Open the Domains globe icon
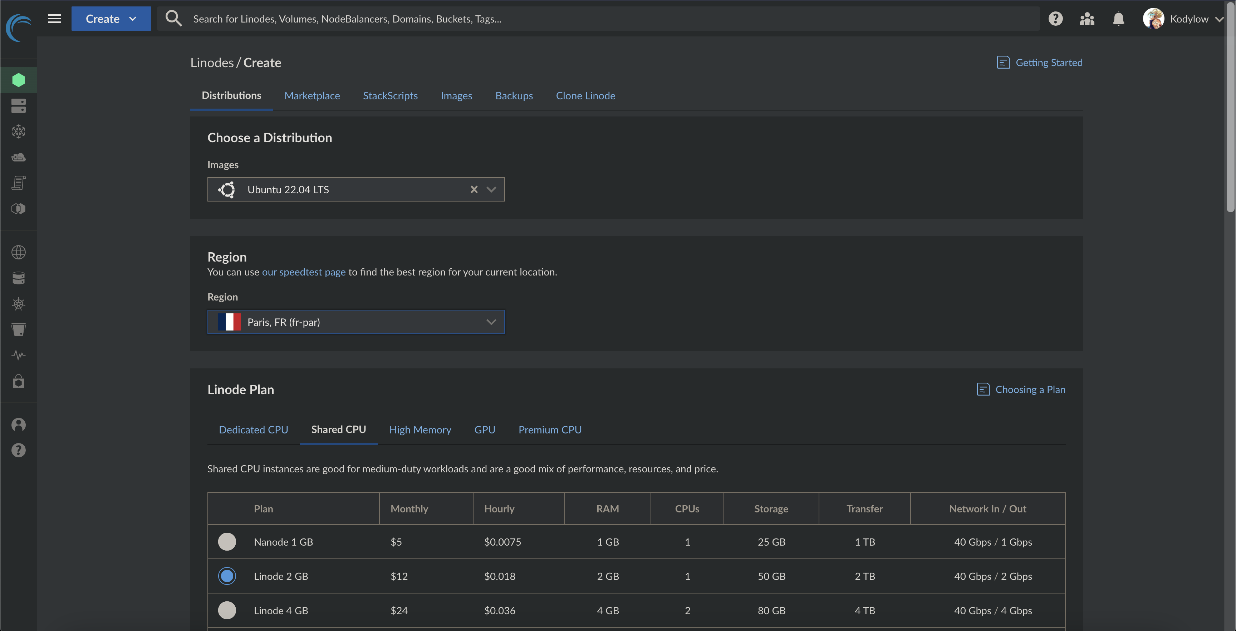This screenshot has height=631, width=1236. (18, 252)
